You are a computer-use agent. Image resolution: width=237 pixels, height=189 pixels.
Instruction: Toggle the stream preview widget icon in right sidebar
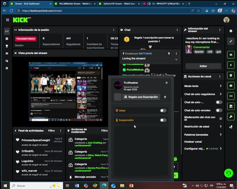[x=231, y=55]
